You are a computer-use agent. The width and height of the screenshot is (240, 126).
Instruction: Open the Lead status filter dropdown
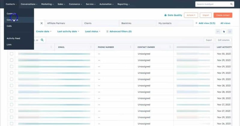tap(93, 31)
